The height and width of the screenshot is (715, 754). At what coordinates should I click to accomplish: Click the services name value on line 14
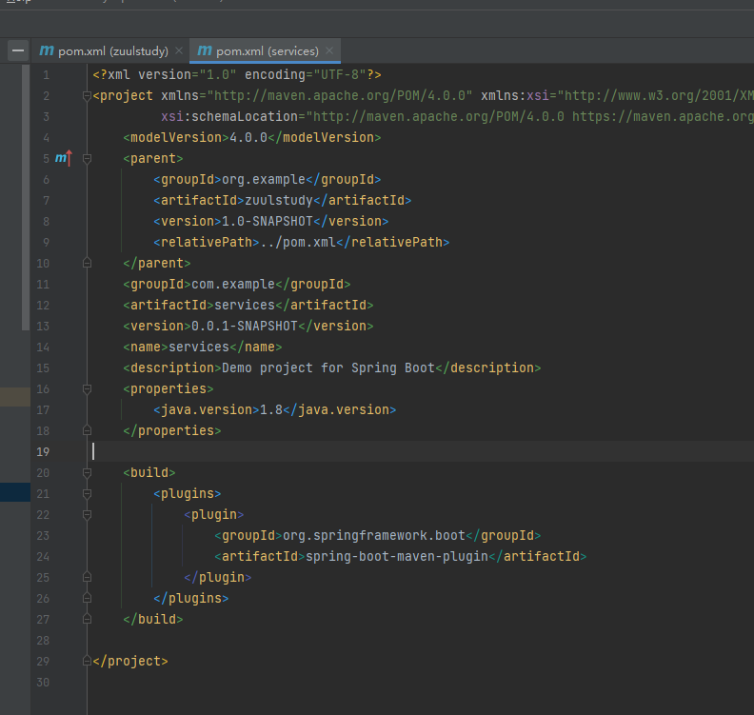(x=199, y=348)
